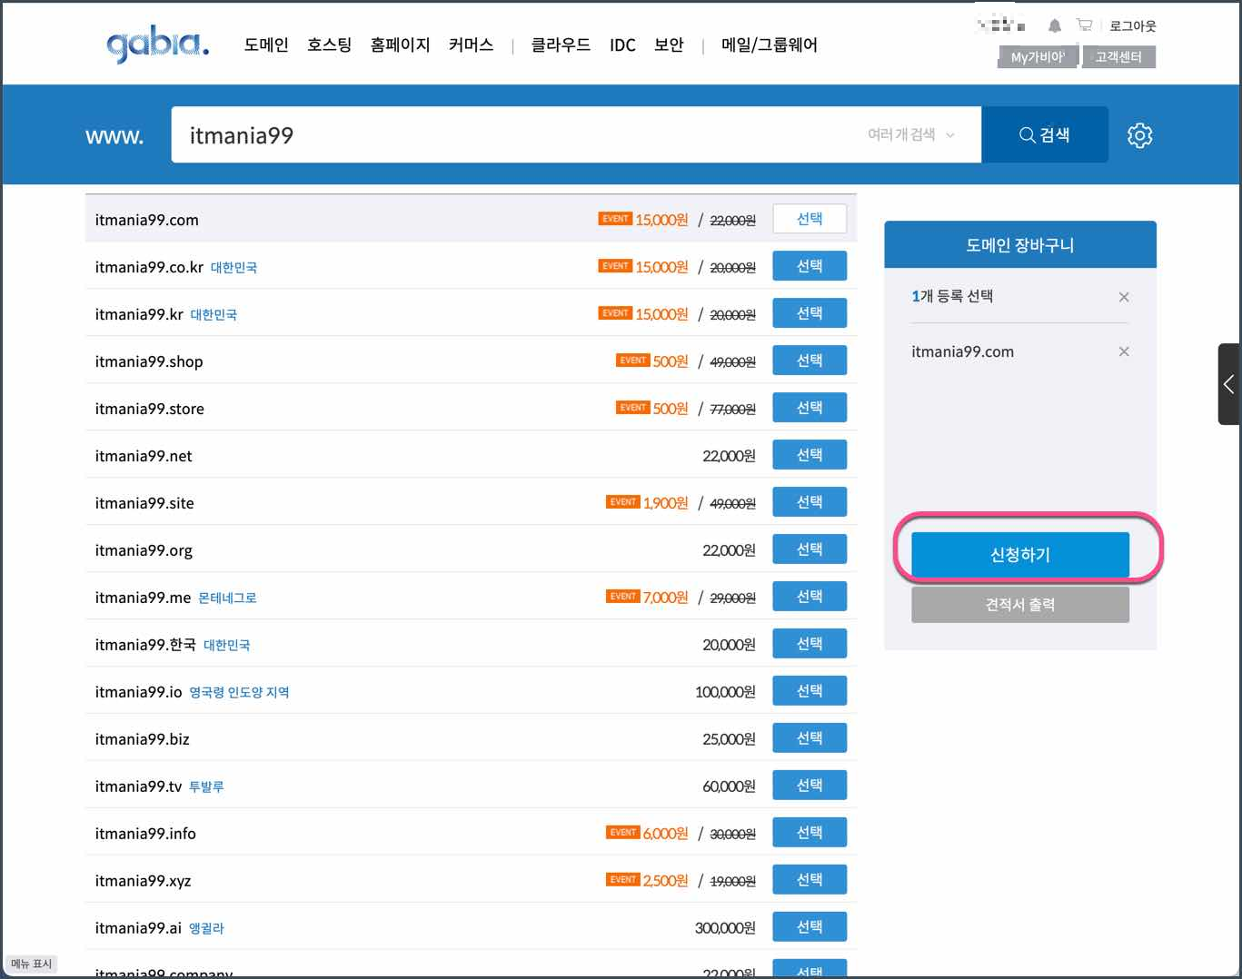Viewport: 1242px width, 979px height.
Task: Open the 보안 menu
Action: [x=669, y=44]
